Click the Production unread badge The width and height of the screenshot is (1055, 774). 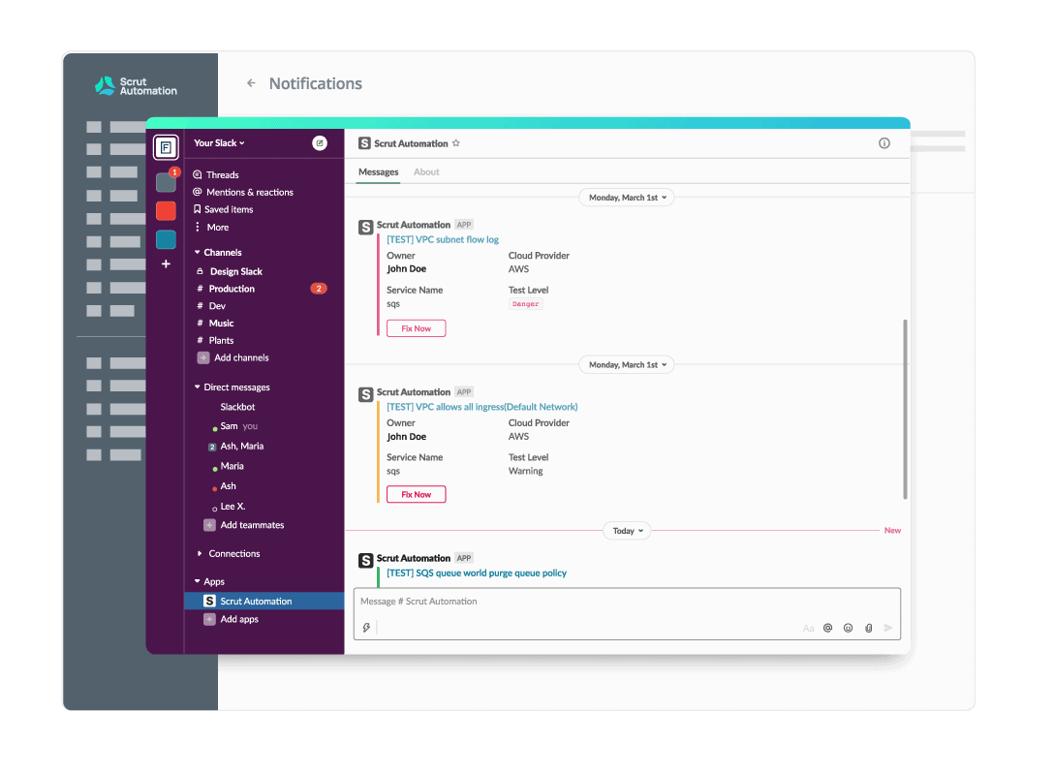click(x=319, y=289)
